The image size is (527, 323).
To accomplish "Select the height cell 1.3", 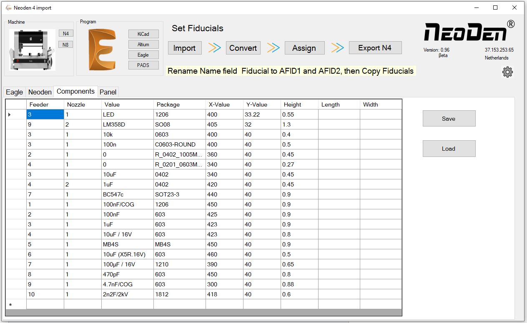I will tap(299, 124).
